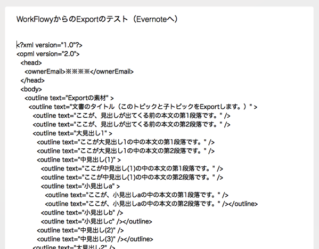Screen dimensions: 319x249
Task: Click the outline line '大見出し1'
Action: coord(72,133)
